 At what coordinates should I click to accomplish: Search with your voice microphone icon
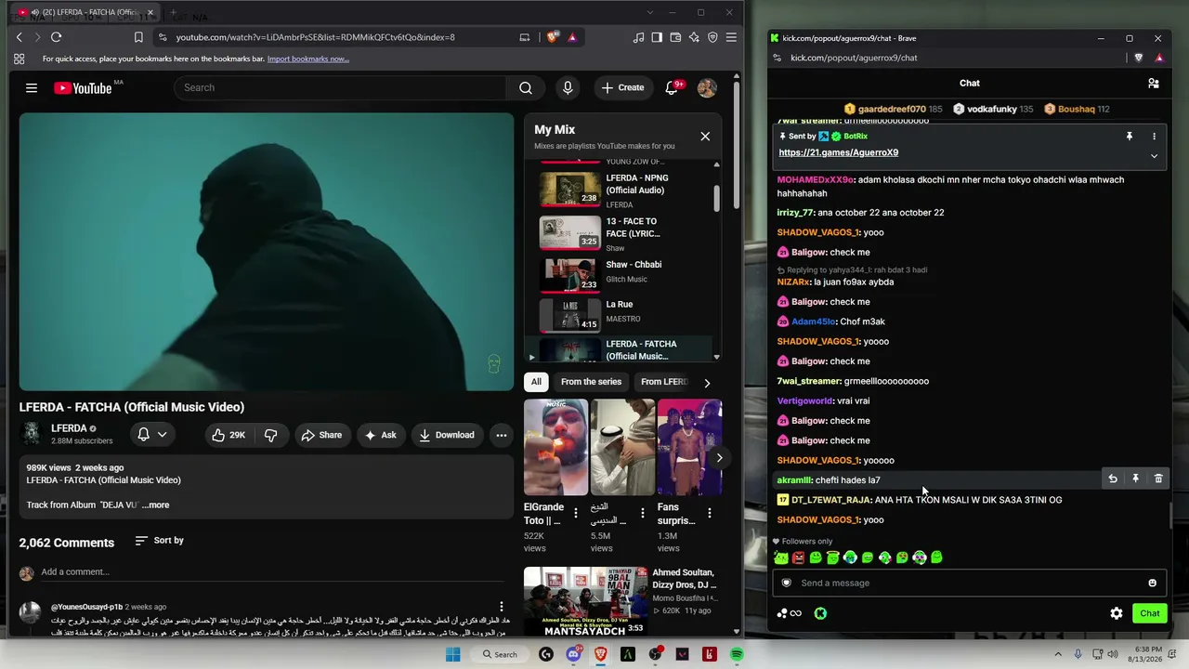click(568, 87)
